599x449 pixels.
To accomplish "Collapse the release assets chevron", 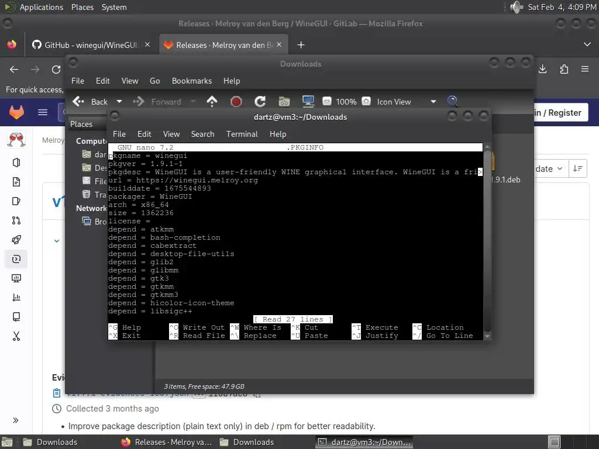I will point(57,241).
